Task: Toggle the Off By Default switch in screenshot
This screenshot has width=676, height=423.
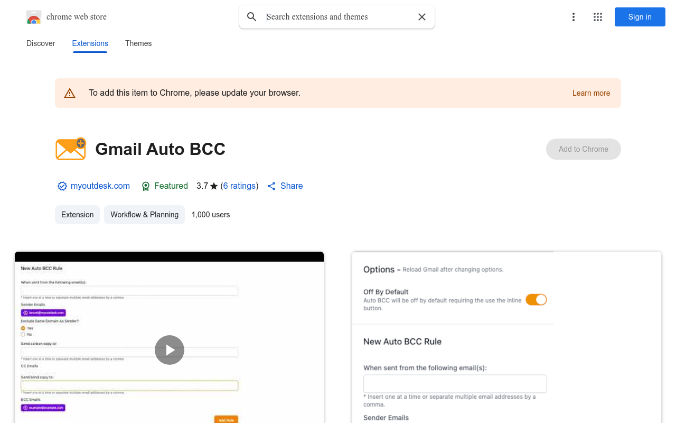Action: click(536, 300)
